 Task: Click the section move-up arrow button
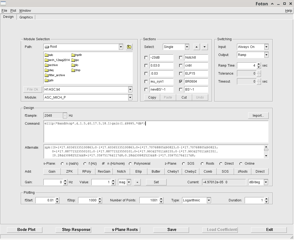[x=196, y=47]
